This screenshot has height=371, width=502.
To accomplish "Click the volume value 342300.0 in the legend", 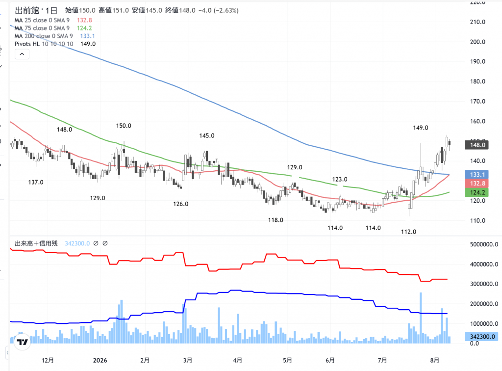I will [x=77, y=243].
